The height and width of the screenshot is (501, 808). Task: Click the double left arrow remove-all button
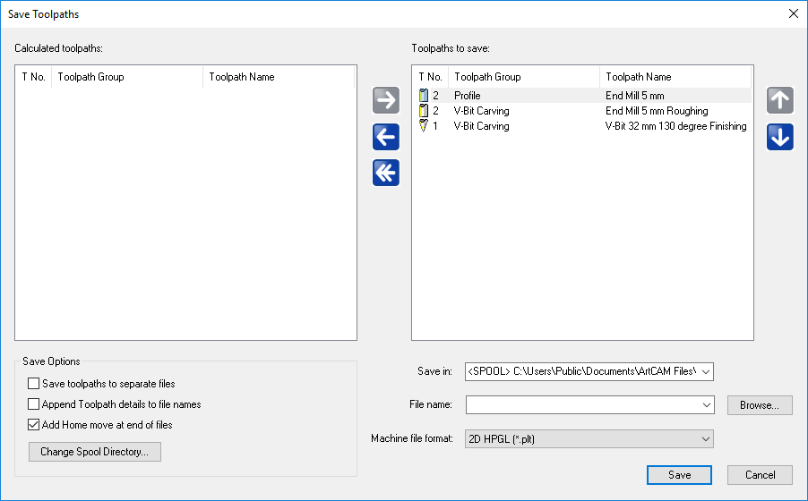point(386,173)
